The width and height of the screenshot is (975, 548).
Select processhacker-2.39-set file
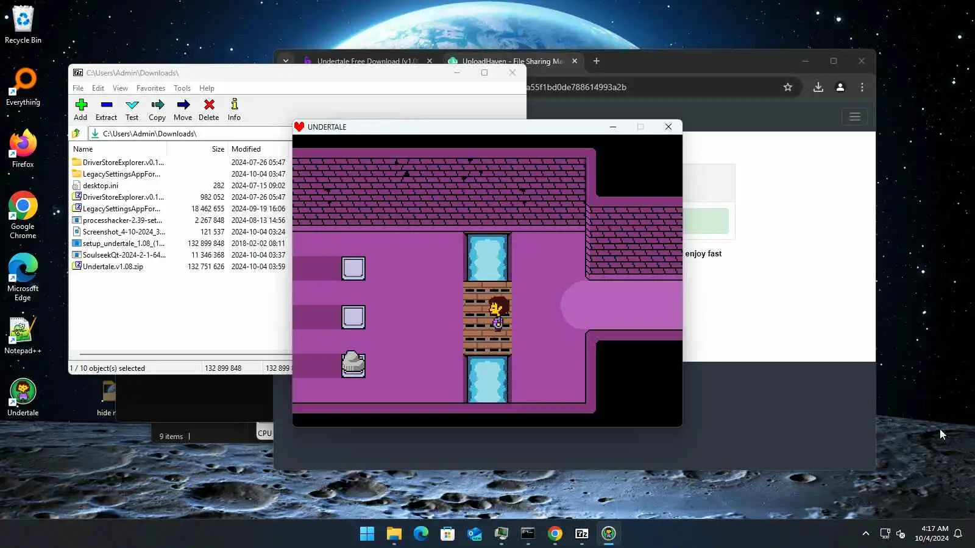(x=180, y=220)
